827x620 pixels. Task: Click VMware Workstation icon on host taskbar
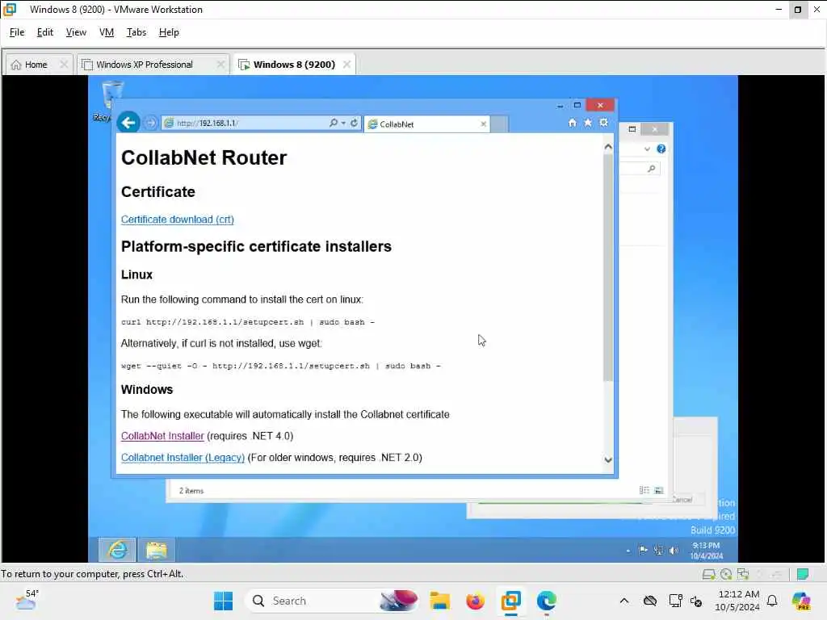511,601
